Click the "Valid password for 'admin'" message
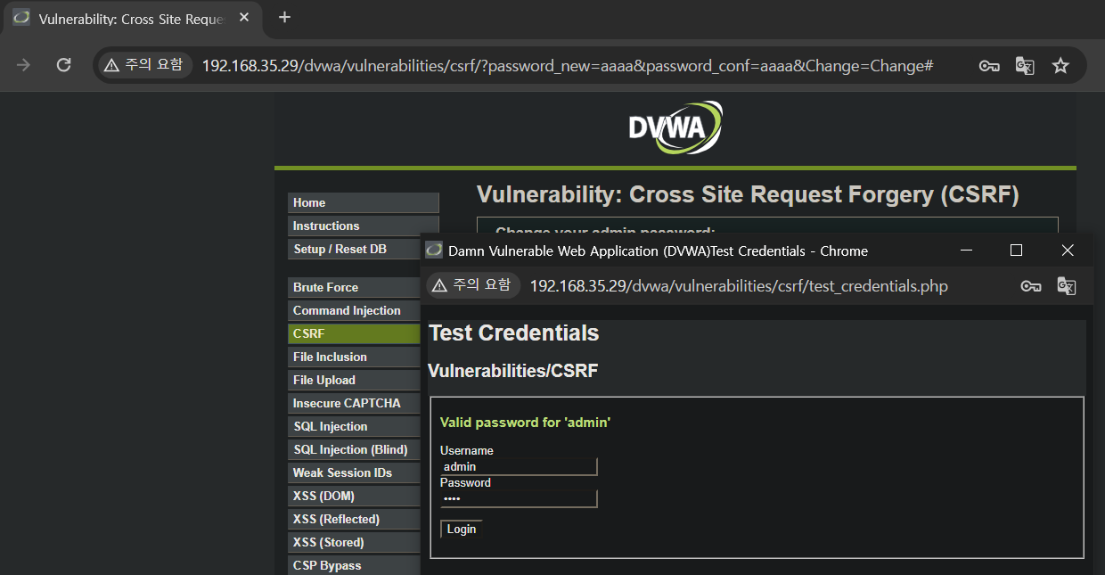1105x575 pixels. [525, 422]
